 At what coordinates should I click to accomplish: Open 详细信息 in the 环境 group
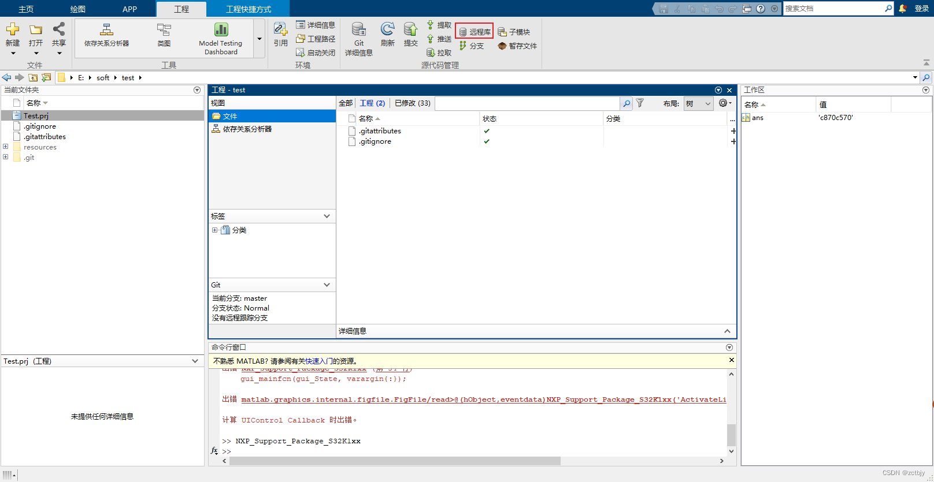point(316,25)
